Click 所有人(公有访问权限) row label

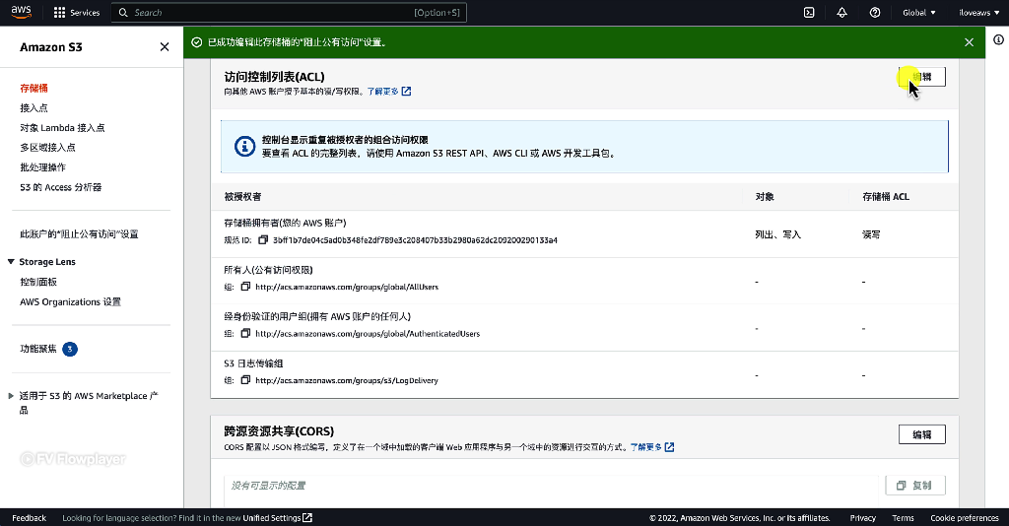tap(268, 270)
